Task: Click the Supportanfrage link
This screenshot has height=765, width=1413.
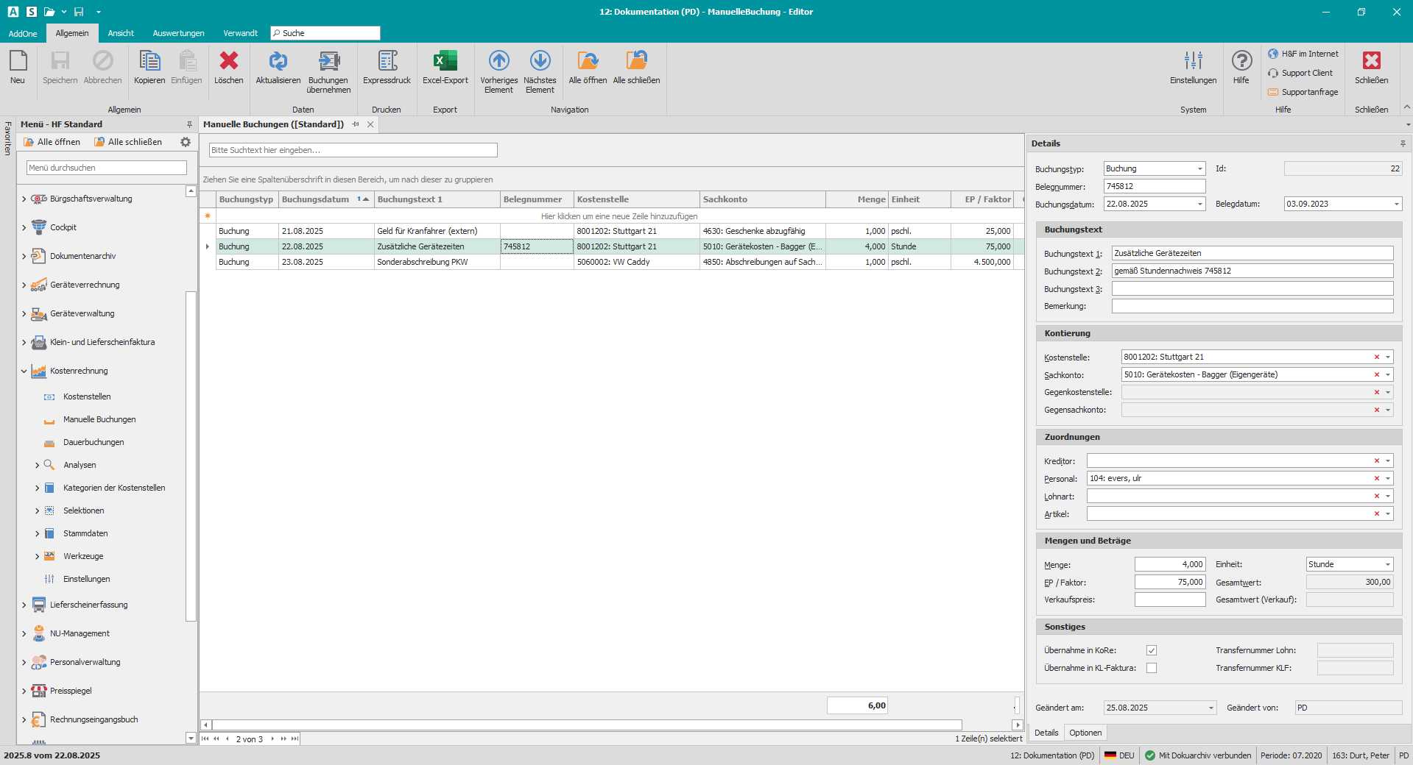Action: pos(1309,92)
